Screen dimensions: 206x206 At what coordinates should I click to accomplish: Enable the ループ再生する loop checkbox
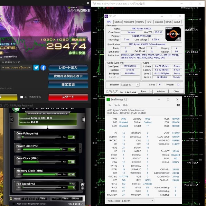coord(22,97)
